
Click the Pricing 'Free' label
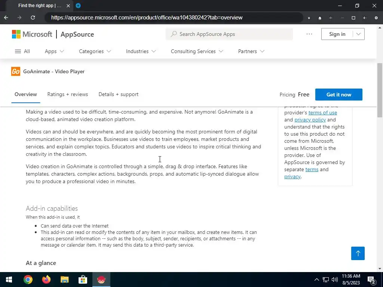tap(304, 95)
